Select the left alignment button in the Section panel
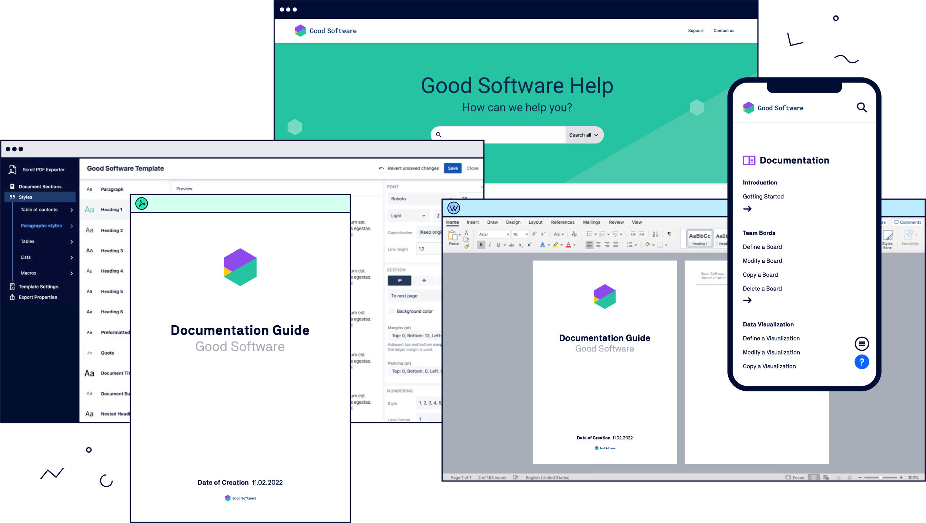 399,281
